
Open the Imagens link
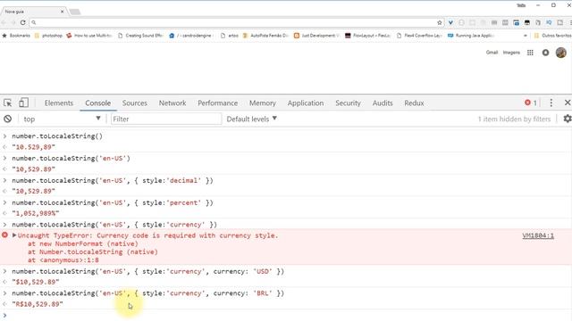click(x=511, y=53)
